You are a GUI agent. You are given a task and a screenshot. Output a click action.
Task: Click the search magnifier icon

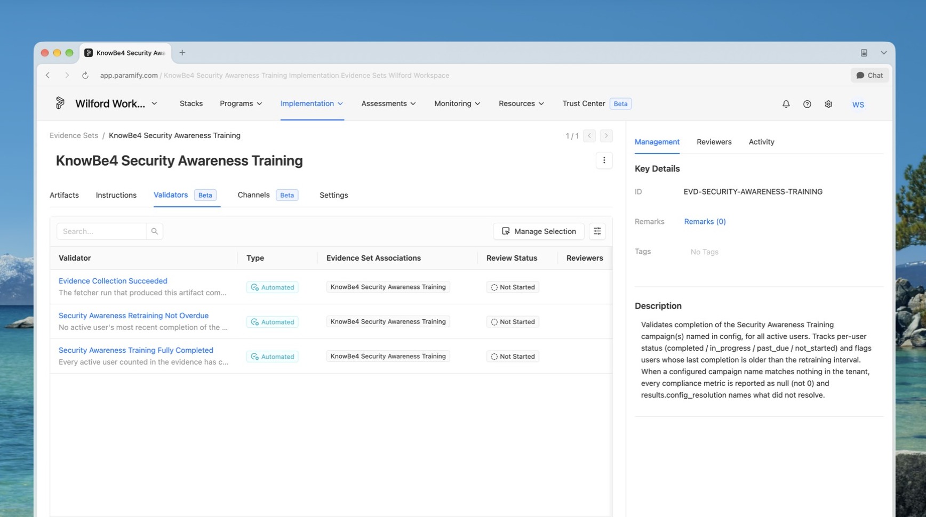point(155,231)
